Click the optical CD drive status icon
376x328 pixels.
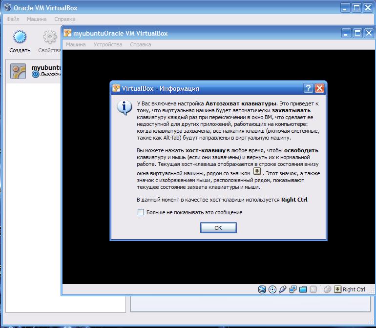tap(272, 289)
